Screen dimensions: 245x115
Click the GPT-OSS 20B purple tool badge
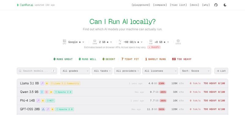click(48, 109)
